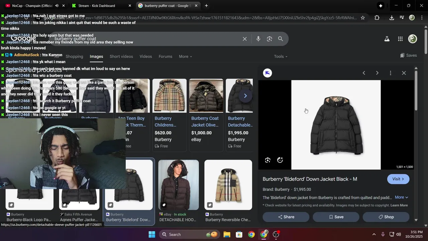428x241 pixels.
Task: Open preview panel more options menu
Action: click(x=390, y=73)
